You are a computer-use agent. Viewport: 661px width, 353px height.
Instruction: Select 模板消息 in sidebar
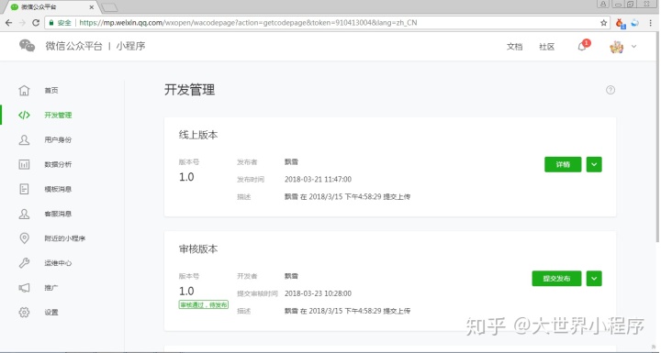click(x=58, y=189)
